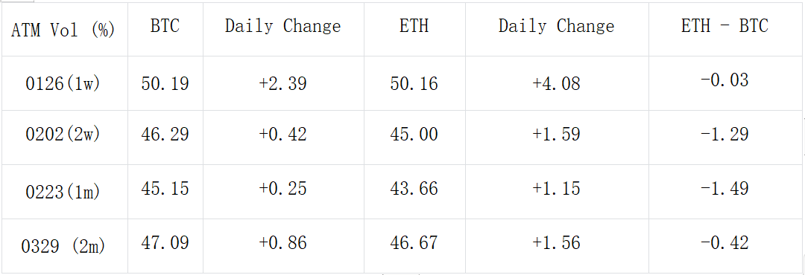Click the BTC value 46.29 cell

click(165, 137)
